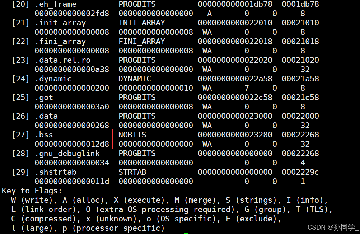
Task: Click 'L (link order)' flag description
Action: (x=44, y=210)
